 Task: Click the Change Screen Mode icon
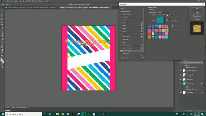coord(2,67)
